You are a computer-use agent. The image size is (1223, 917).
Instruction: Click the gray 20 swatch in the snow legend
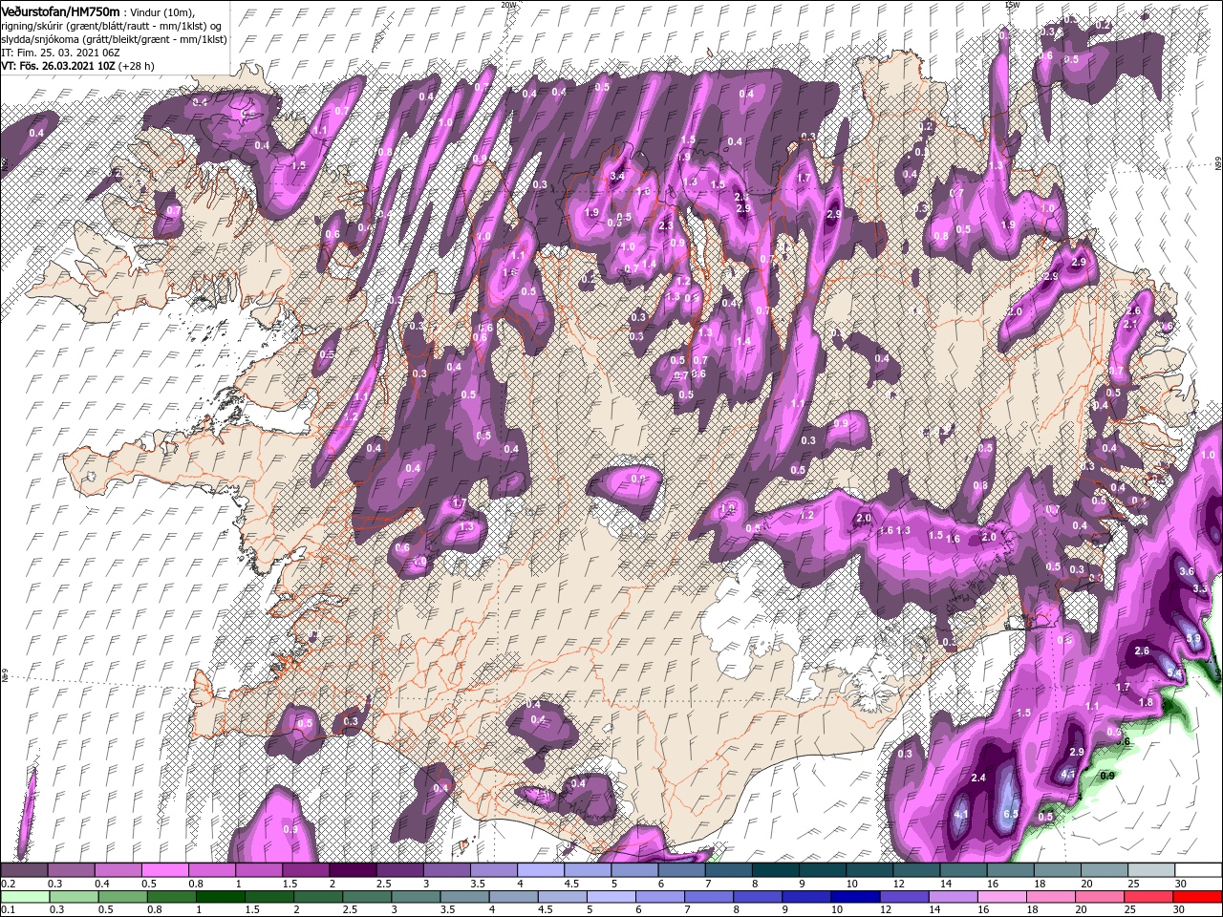(x=1104, y=870)
